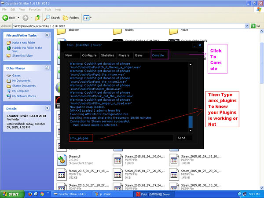This screenshot has width=264, height=198.
Task: Open Shared Documents link
Action: click(x=24, y=86)
